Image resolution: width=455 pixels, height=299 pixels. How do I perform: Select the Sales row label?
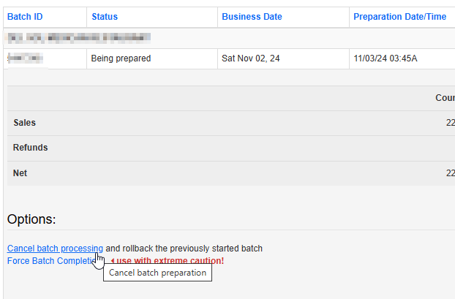tap(25, 123)
